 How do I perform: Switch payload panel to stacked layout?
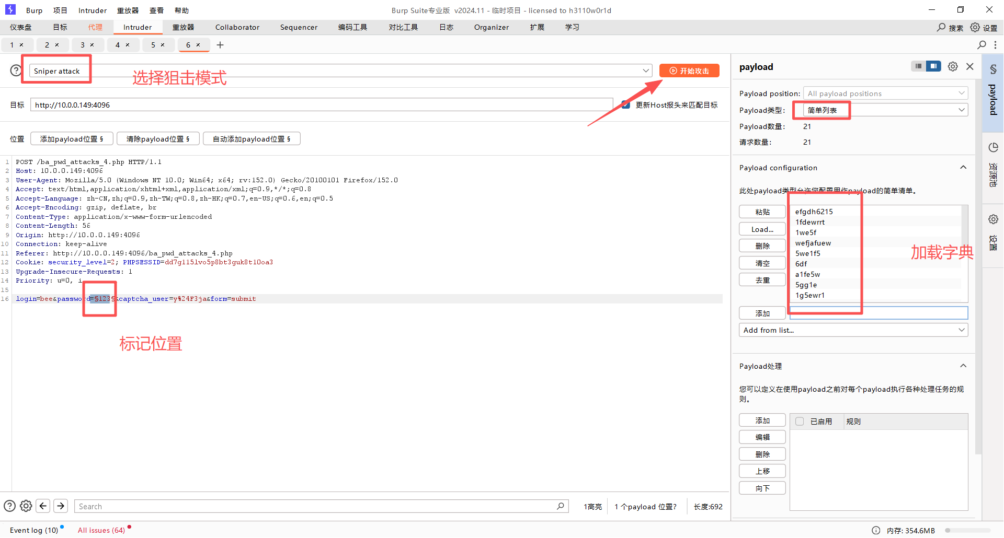pyautogui.click(x=918, y=66)
